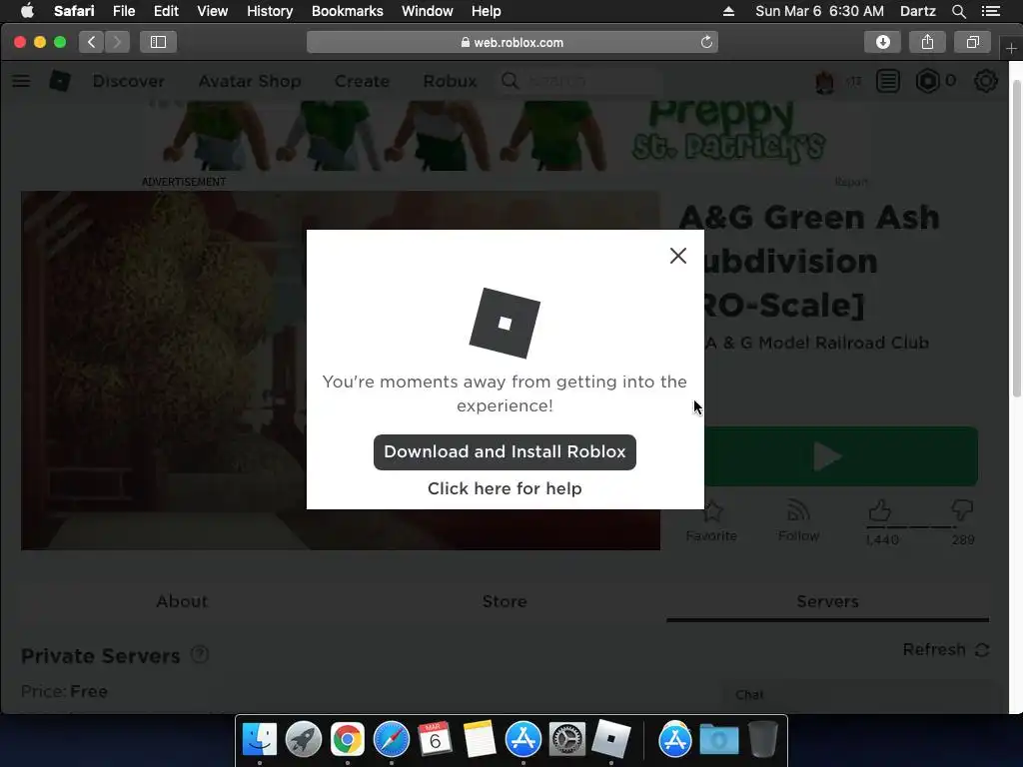Open the Discover page
This screenshot has height=767, width=1023.
[129, 81]
